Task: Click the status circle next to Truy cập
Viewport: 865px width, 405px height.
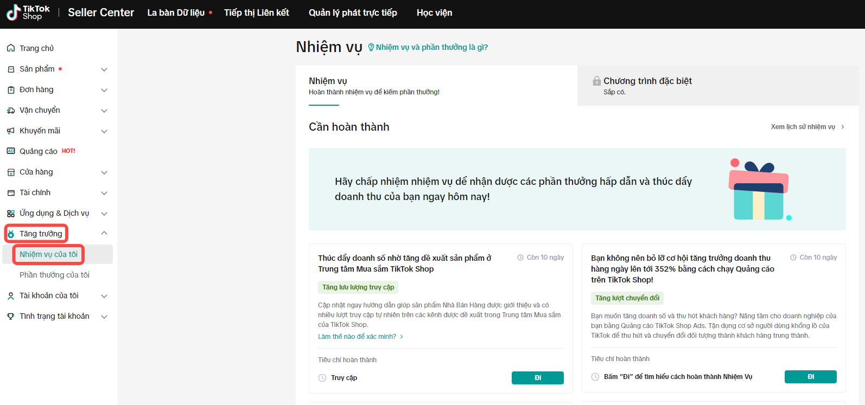Action: pyautogui.click(x=322, y=378)
